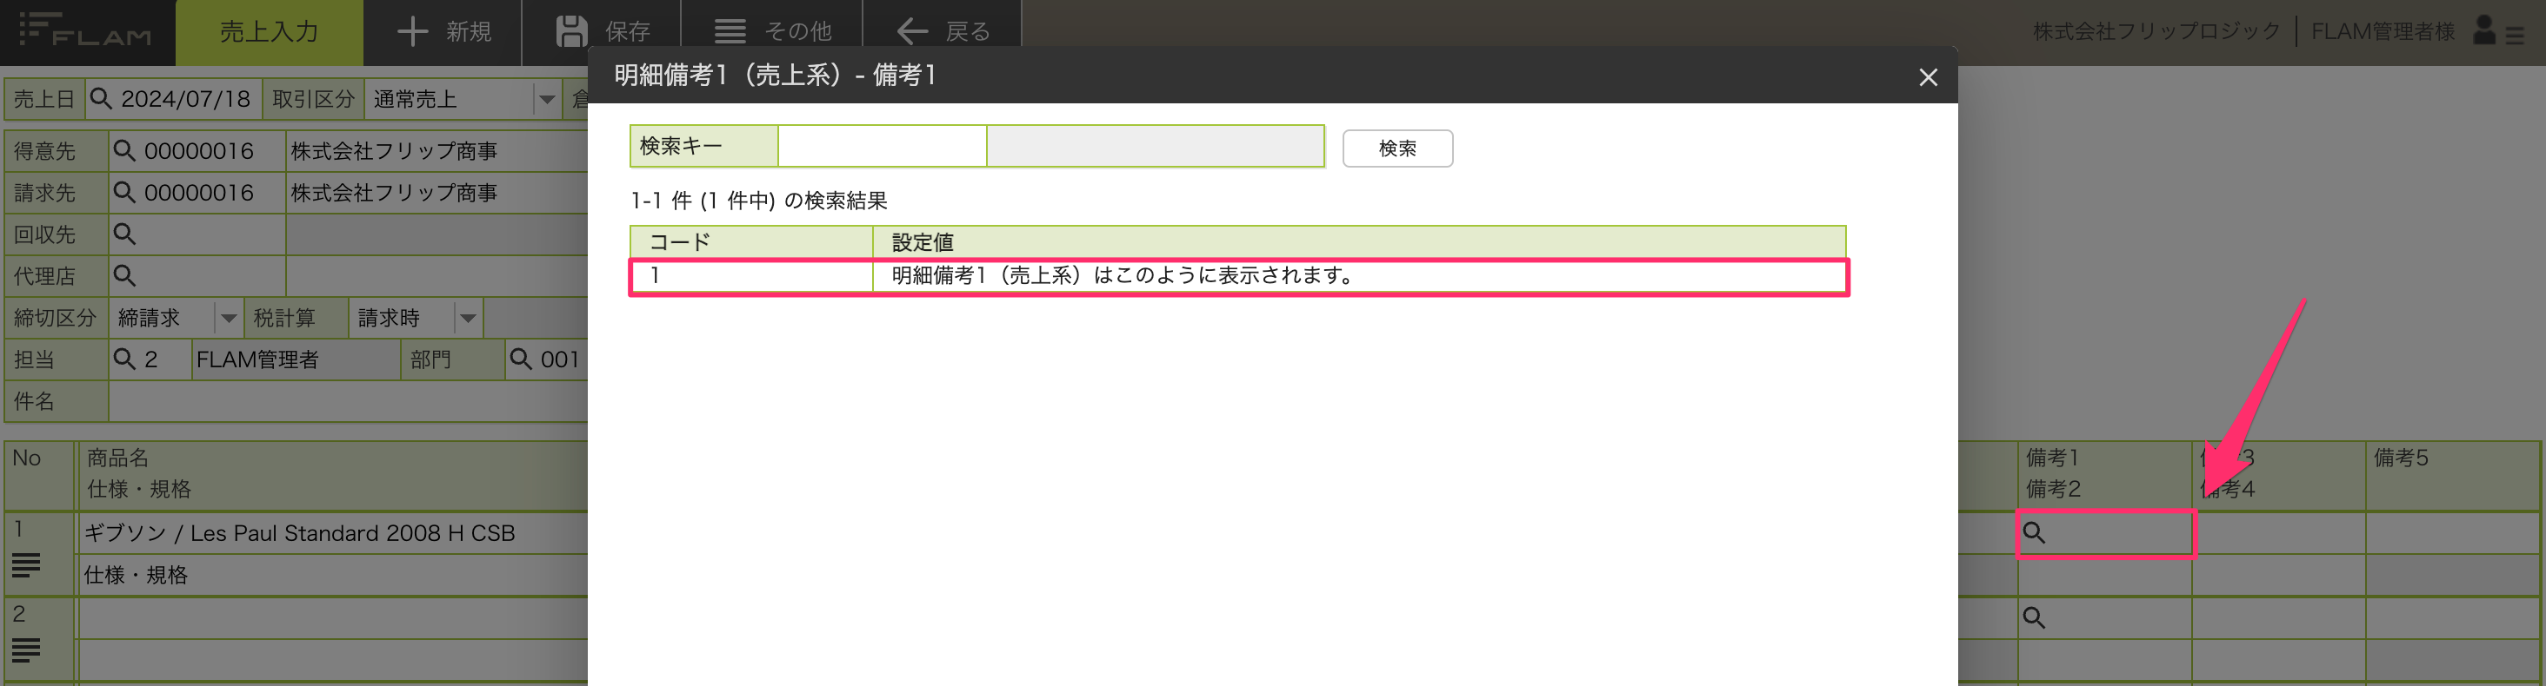This screenshot has height=686, width=2546.
Task: Click row 1 備考1 search icon
Action: click(2034, 533)
